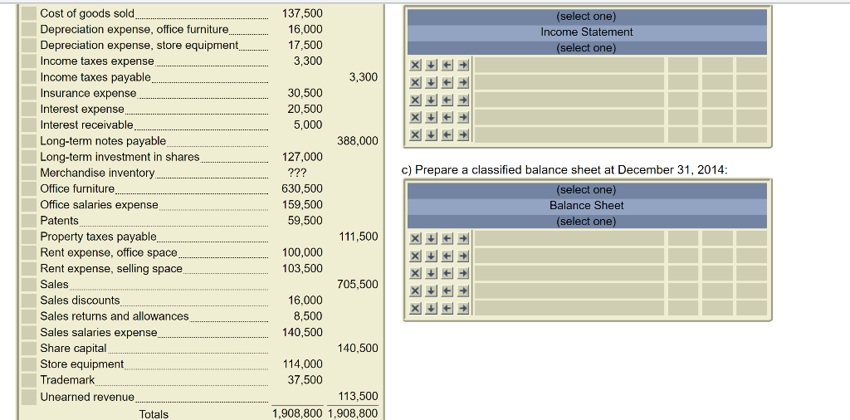The image size is (850, 420).
Task: Click the right arrow on Balance Sheet's fifth row
Action: 462,308
